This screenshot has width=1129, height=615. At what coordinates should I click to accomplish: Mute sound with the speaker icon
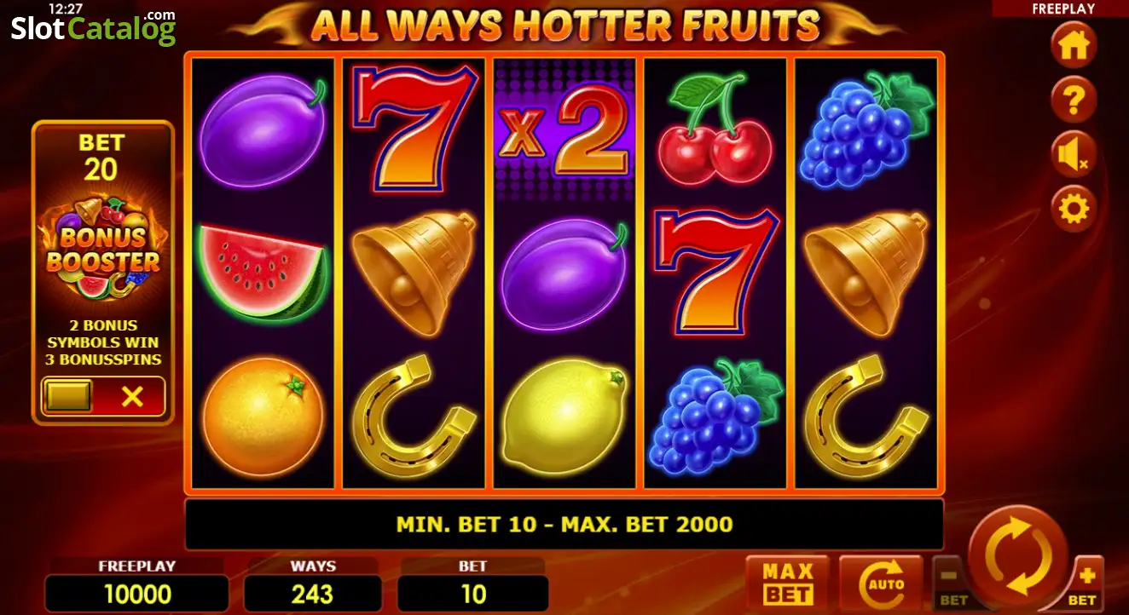(x=1073, y=154)
